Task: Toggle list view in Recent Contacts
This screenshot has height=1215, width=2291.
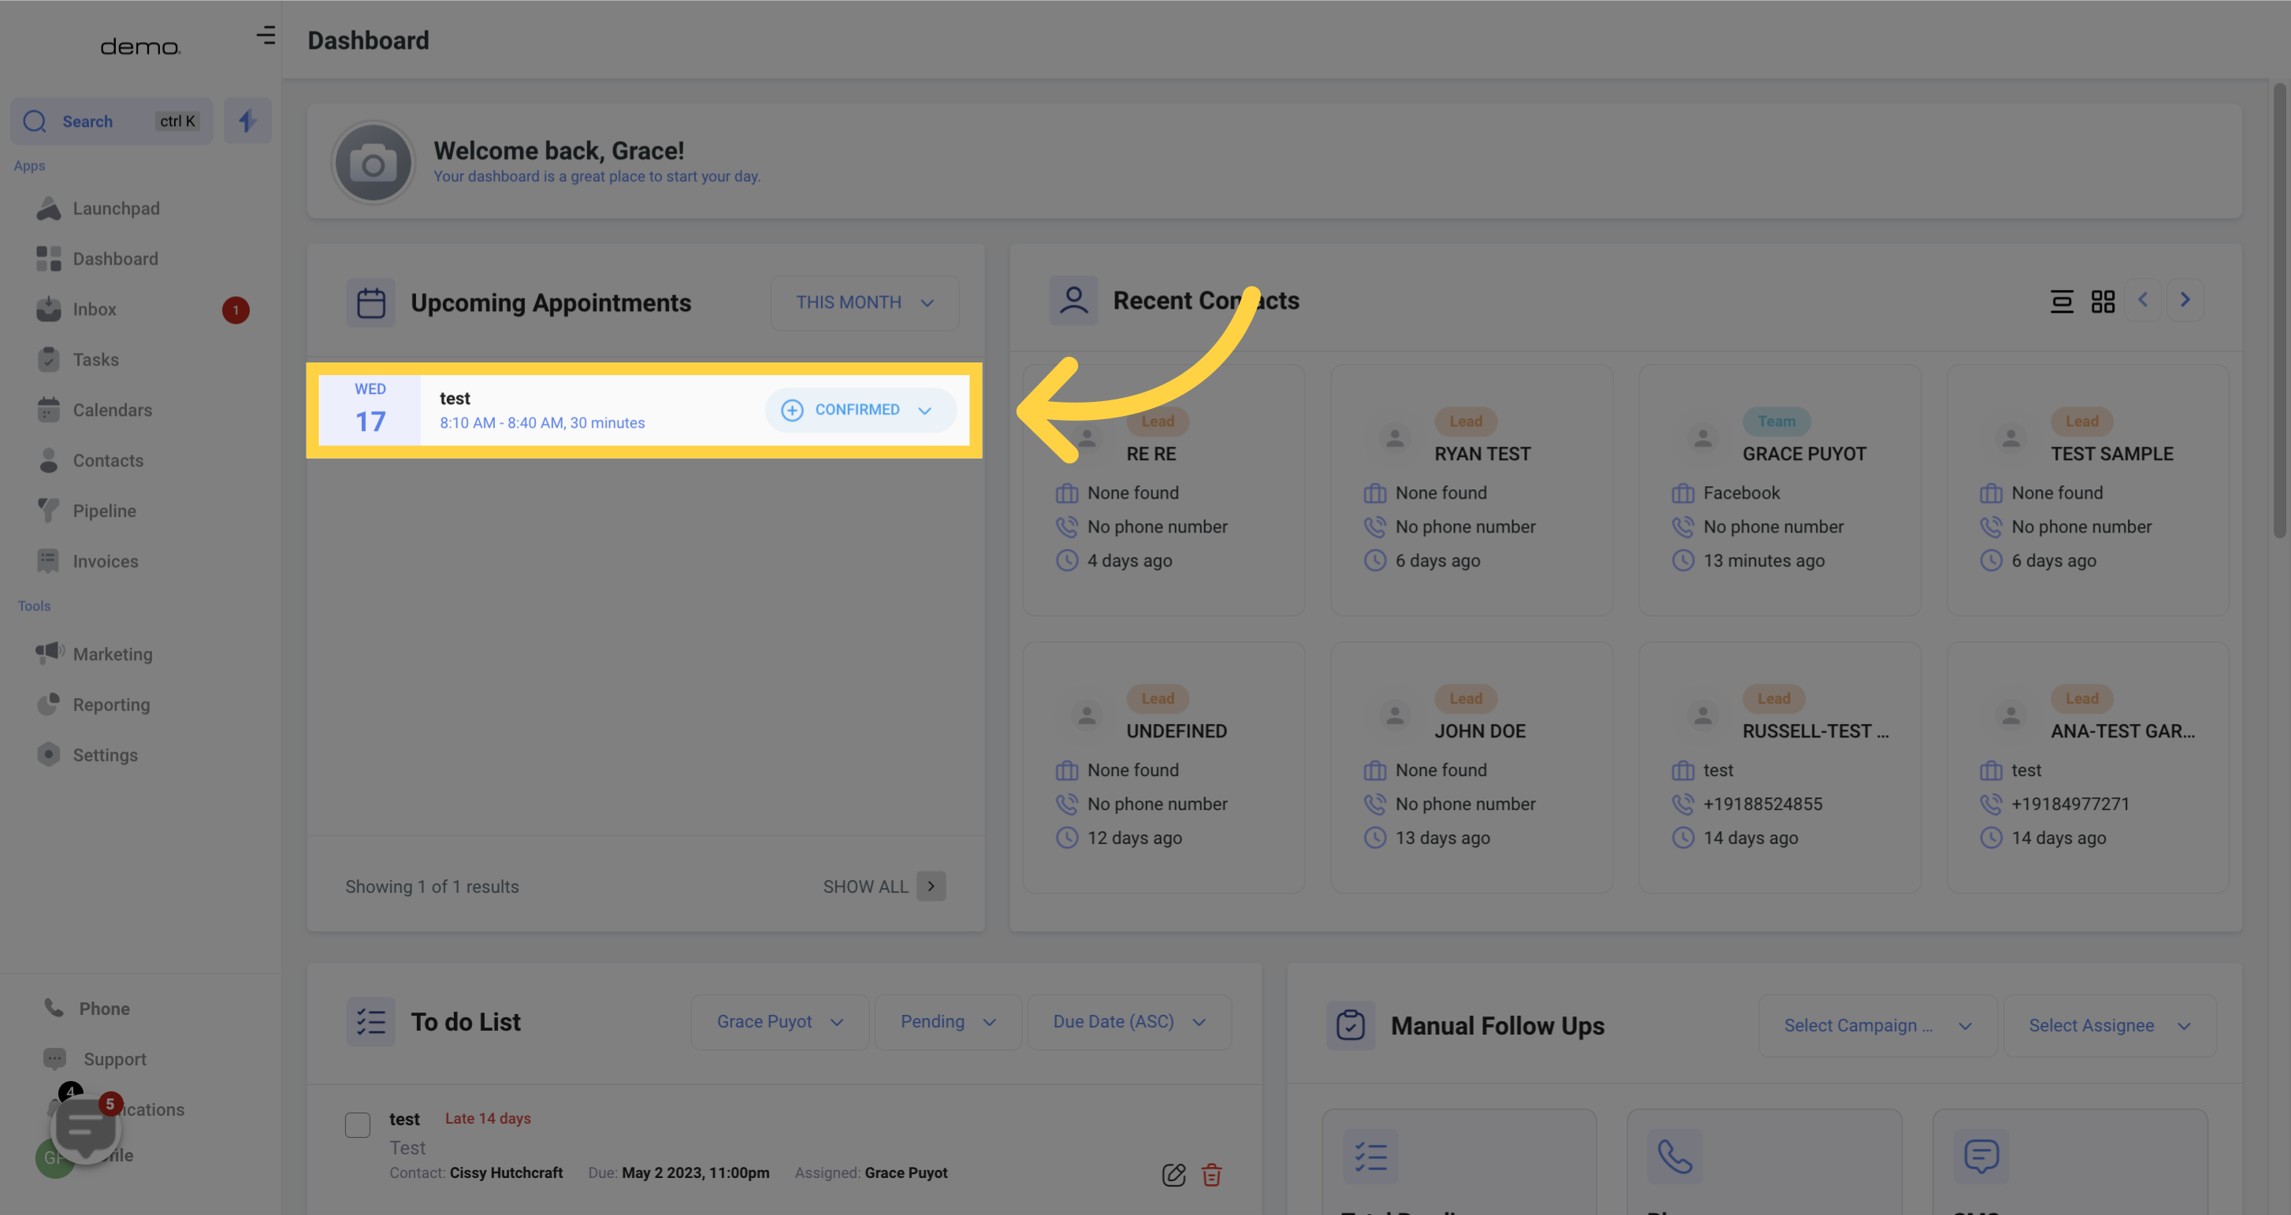Action: (x=2062, y=302)
